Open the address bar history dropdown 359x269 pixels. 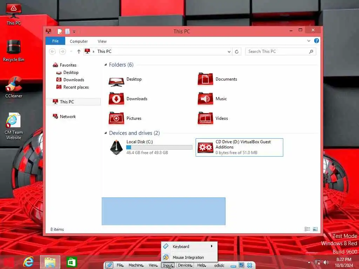click(229, 52)
